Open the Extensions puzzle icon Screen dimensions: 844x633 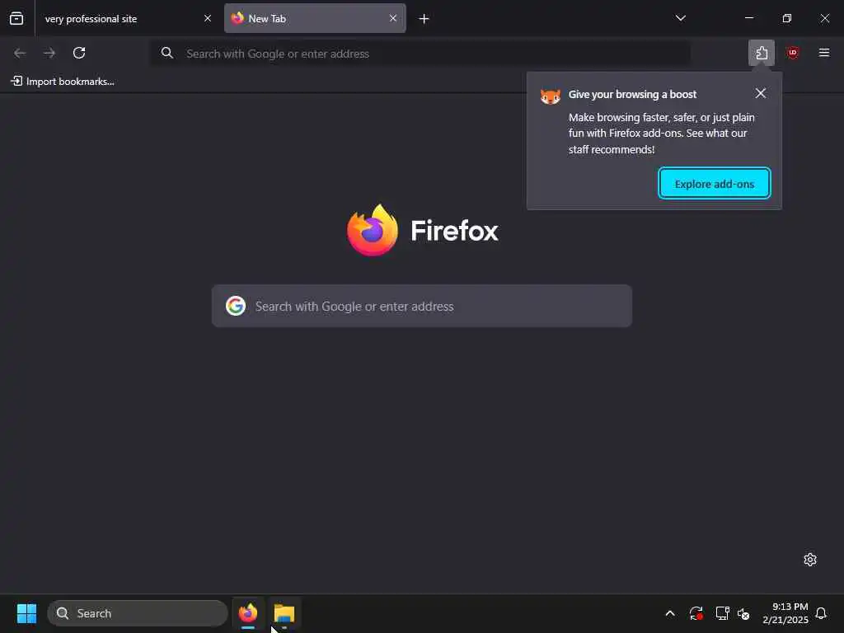coord(761,53)
